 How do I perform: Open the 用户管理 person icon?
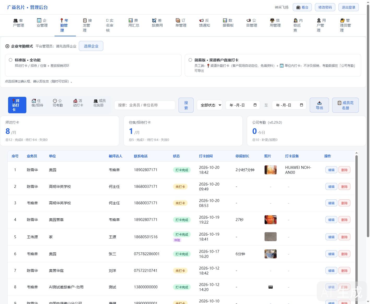pyautogui.click(x=319, y=20)
